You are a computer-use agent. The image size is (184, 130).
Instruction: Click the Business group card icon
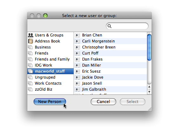pyautogui.click(x=30, y=47)
